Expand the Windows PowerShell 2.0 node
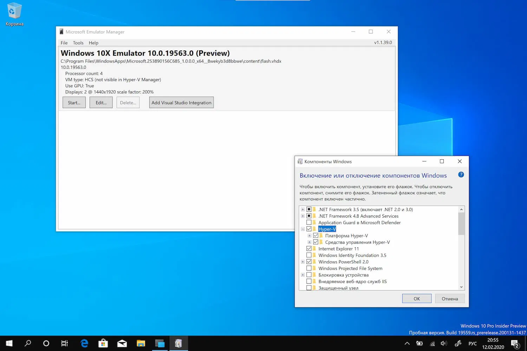Viewport: 527px width, 351px height. point(302,262)
